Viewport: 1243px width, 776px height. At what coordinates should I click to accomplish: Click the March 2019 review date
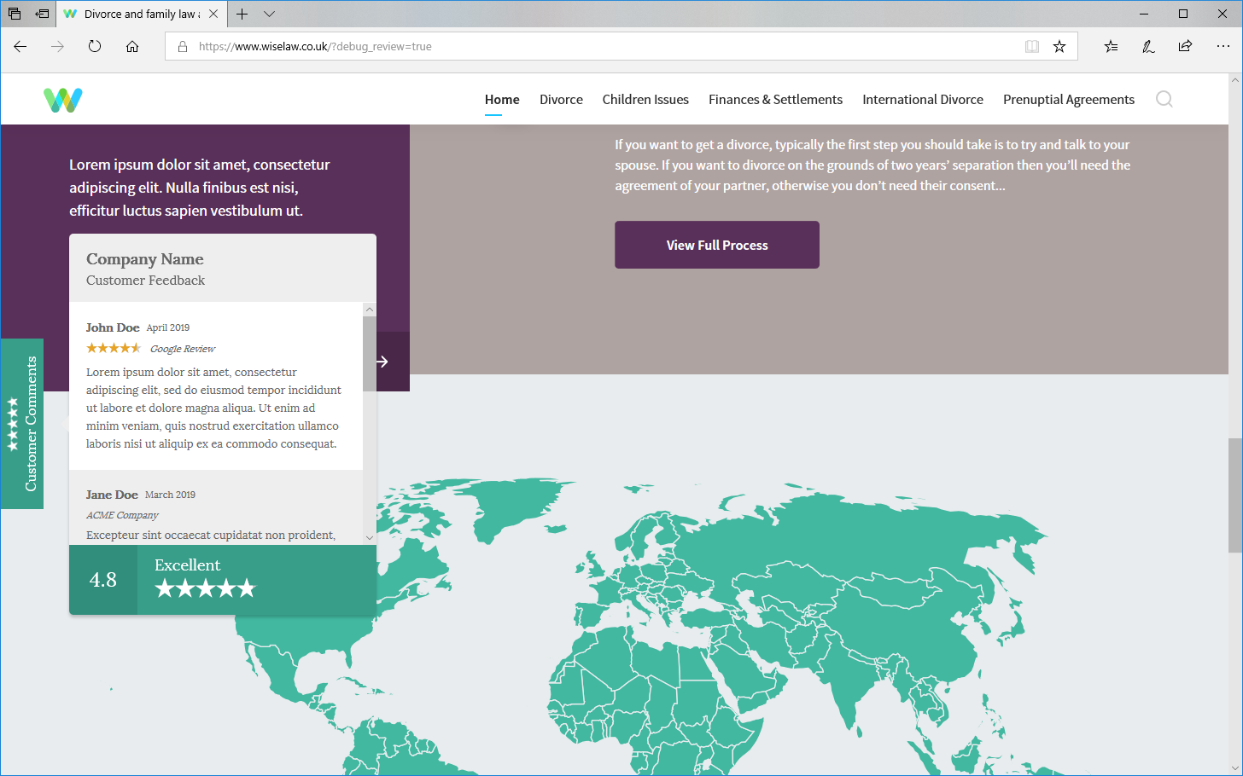(170, 495)
